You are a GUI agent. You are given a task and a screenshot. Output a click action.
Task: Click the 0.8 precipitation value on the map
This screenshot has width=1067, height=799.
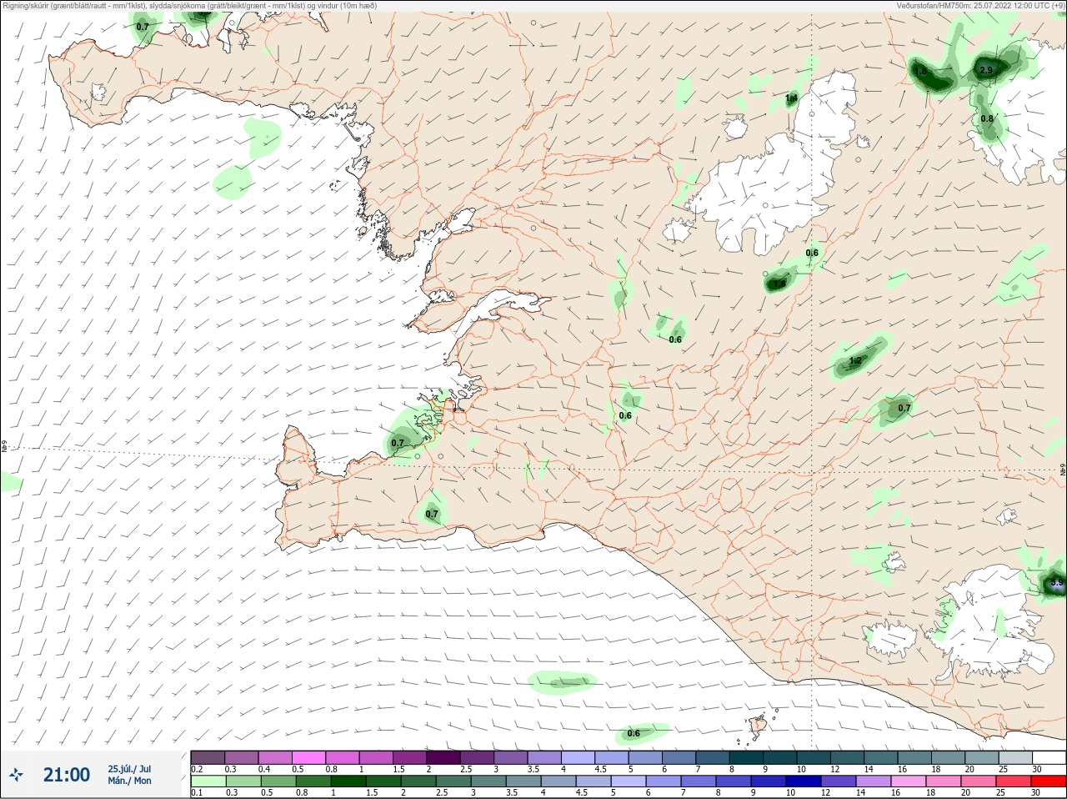tap(987, 118)
